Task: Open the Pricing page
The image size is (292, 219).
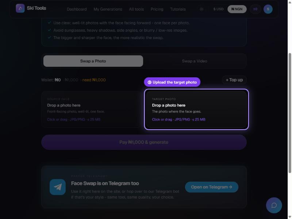Action: [157, 9]
